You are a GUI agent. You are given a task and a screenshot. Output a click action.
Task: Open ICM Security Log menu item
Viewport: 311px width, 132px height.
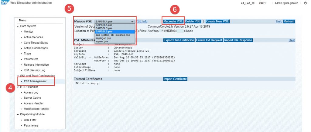[35, 70]
